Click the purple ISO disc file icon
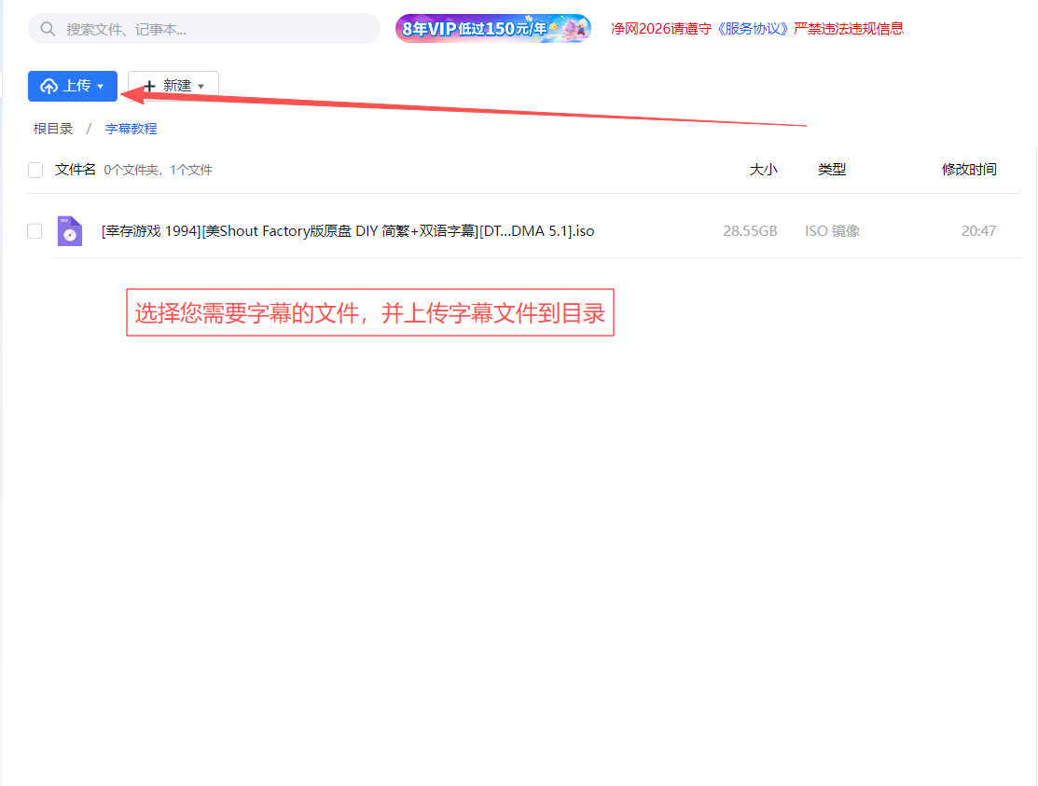The image size is (1038, 786). pyautogui.click(x=70, y=231)
